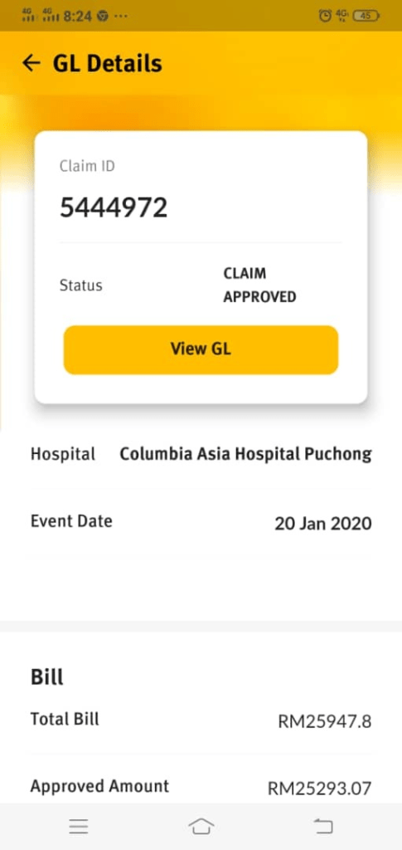Tap the back arrow icon
This screenshot has width=402, height=850.
click(x=31, y=63)
